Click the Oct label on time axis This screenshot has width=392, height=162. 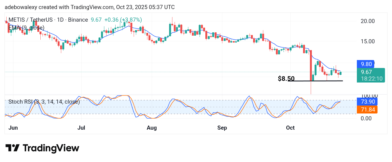point(290,128)
